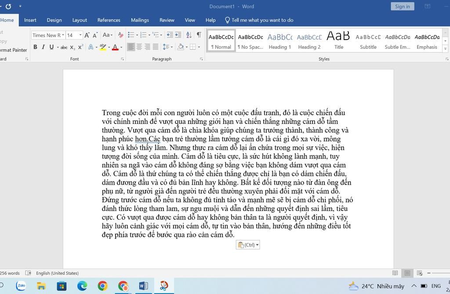The height and width of the screenshot is (294, 450).
Task: Justify the paragraph text
Action: 156,47
